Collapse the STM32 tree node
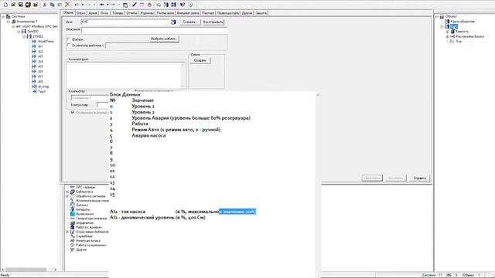 24,36
